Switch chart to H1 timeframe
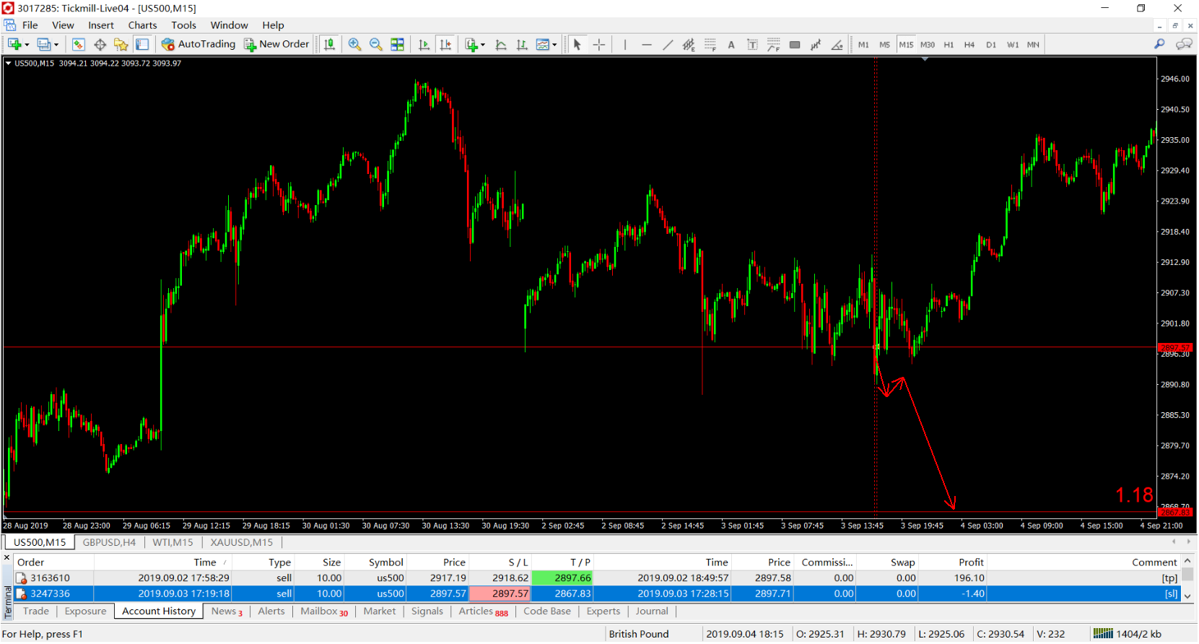 pos(949,45)
